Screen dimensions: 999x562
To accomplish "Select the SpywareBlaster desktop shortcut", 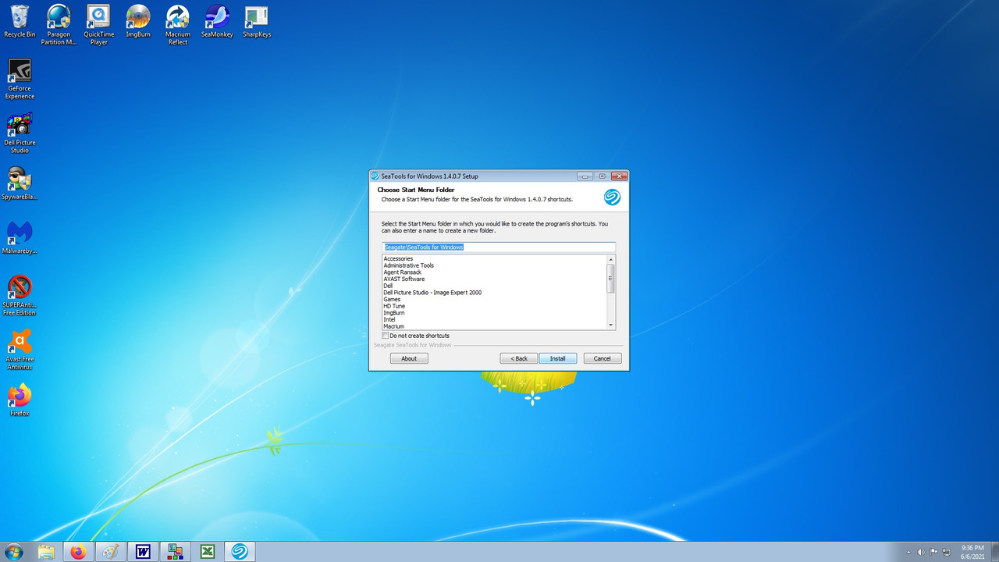I will tap(20, 183).
